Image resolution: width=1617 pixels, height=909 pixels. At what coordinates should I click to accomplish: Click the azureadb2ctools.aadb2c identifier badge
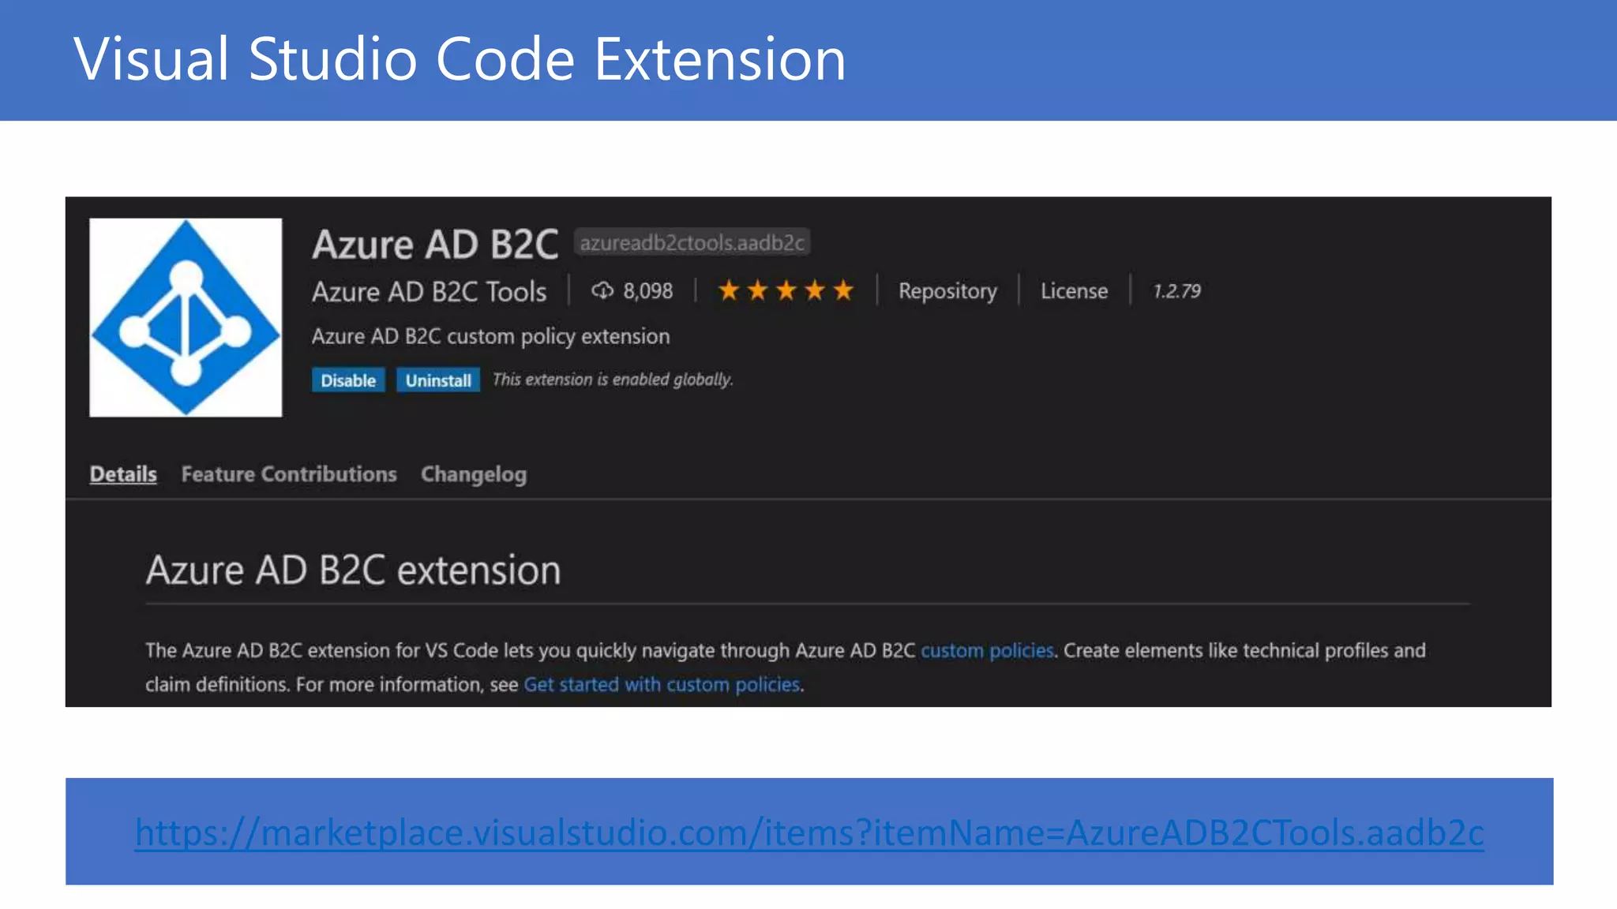click(x=692, y=242)
